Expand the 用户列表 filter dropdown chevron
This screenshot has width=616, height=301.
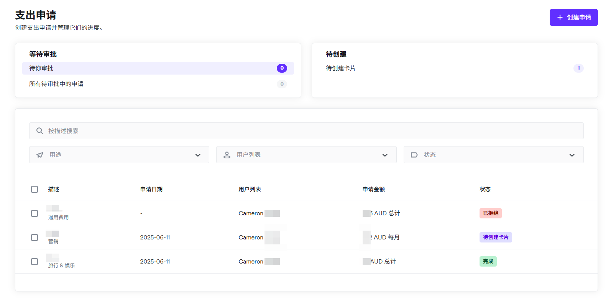tap(385, 155)
